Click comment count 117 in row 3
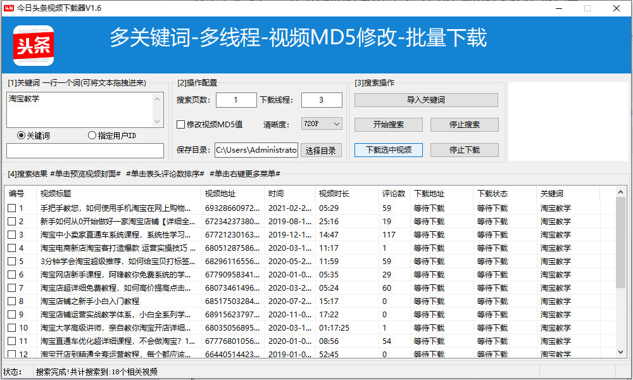Screen dimensions: 633x380 click(x=389, y=234)
